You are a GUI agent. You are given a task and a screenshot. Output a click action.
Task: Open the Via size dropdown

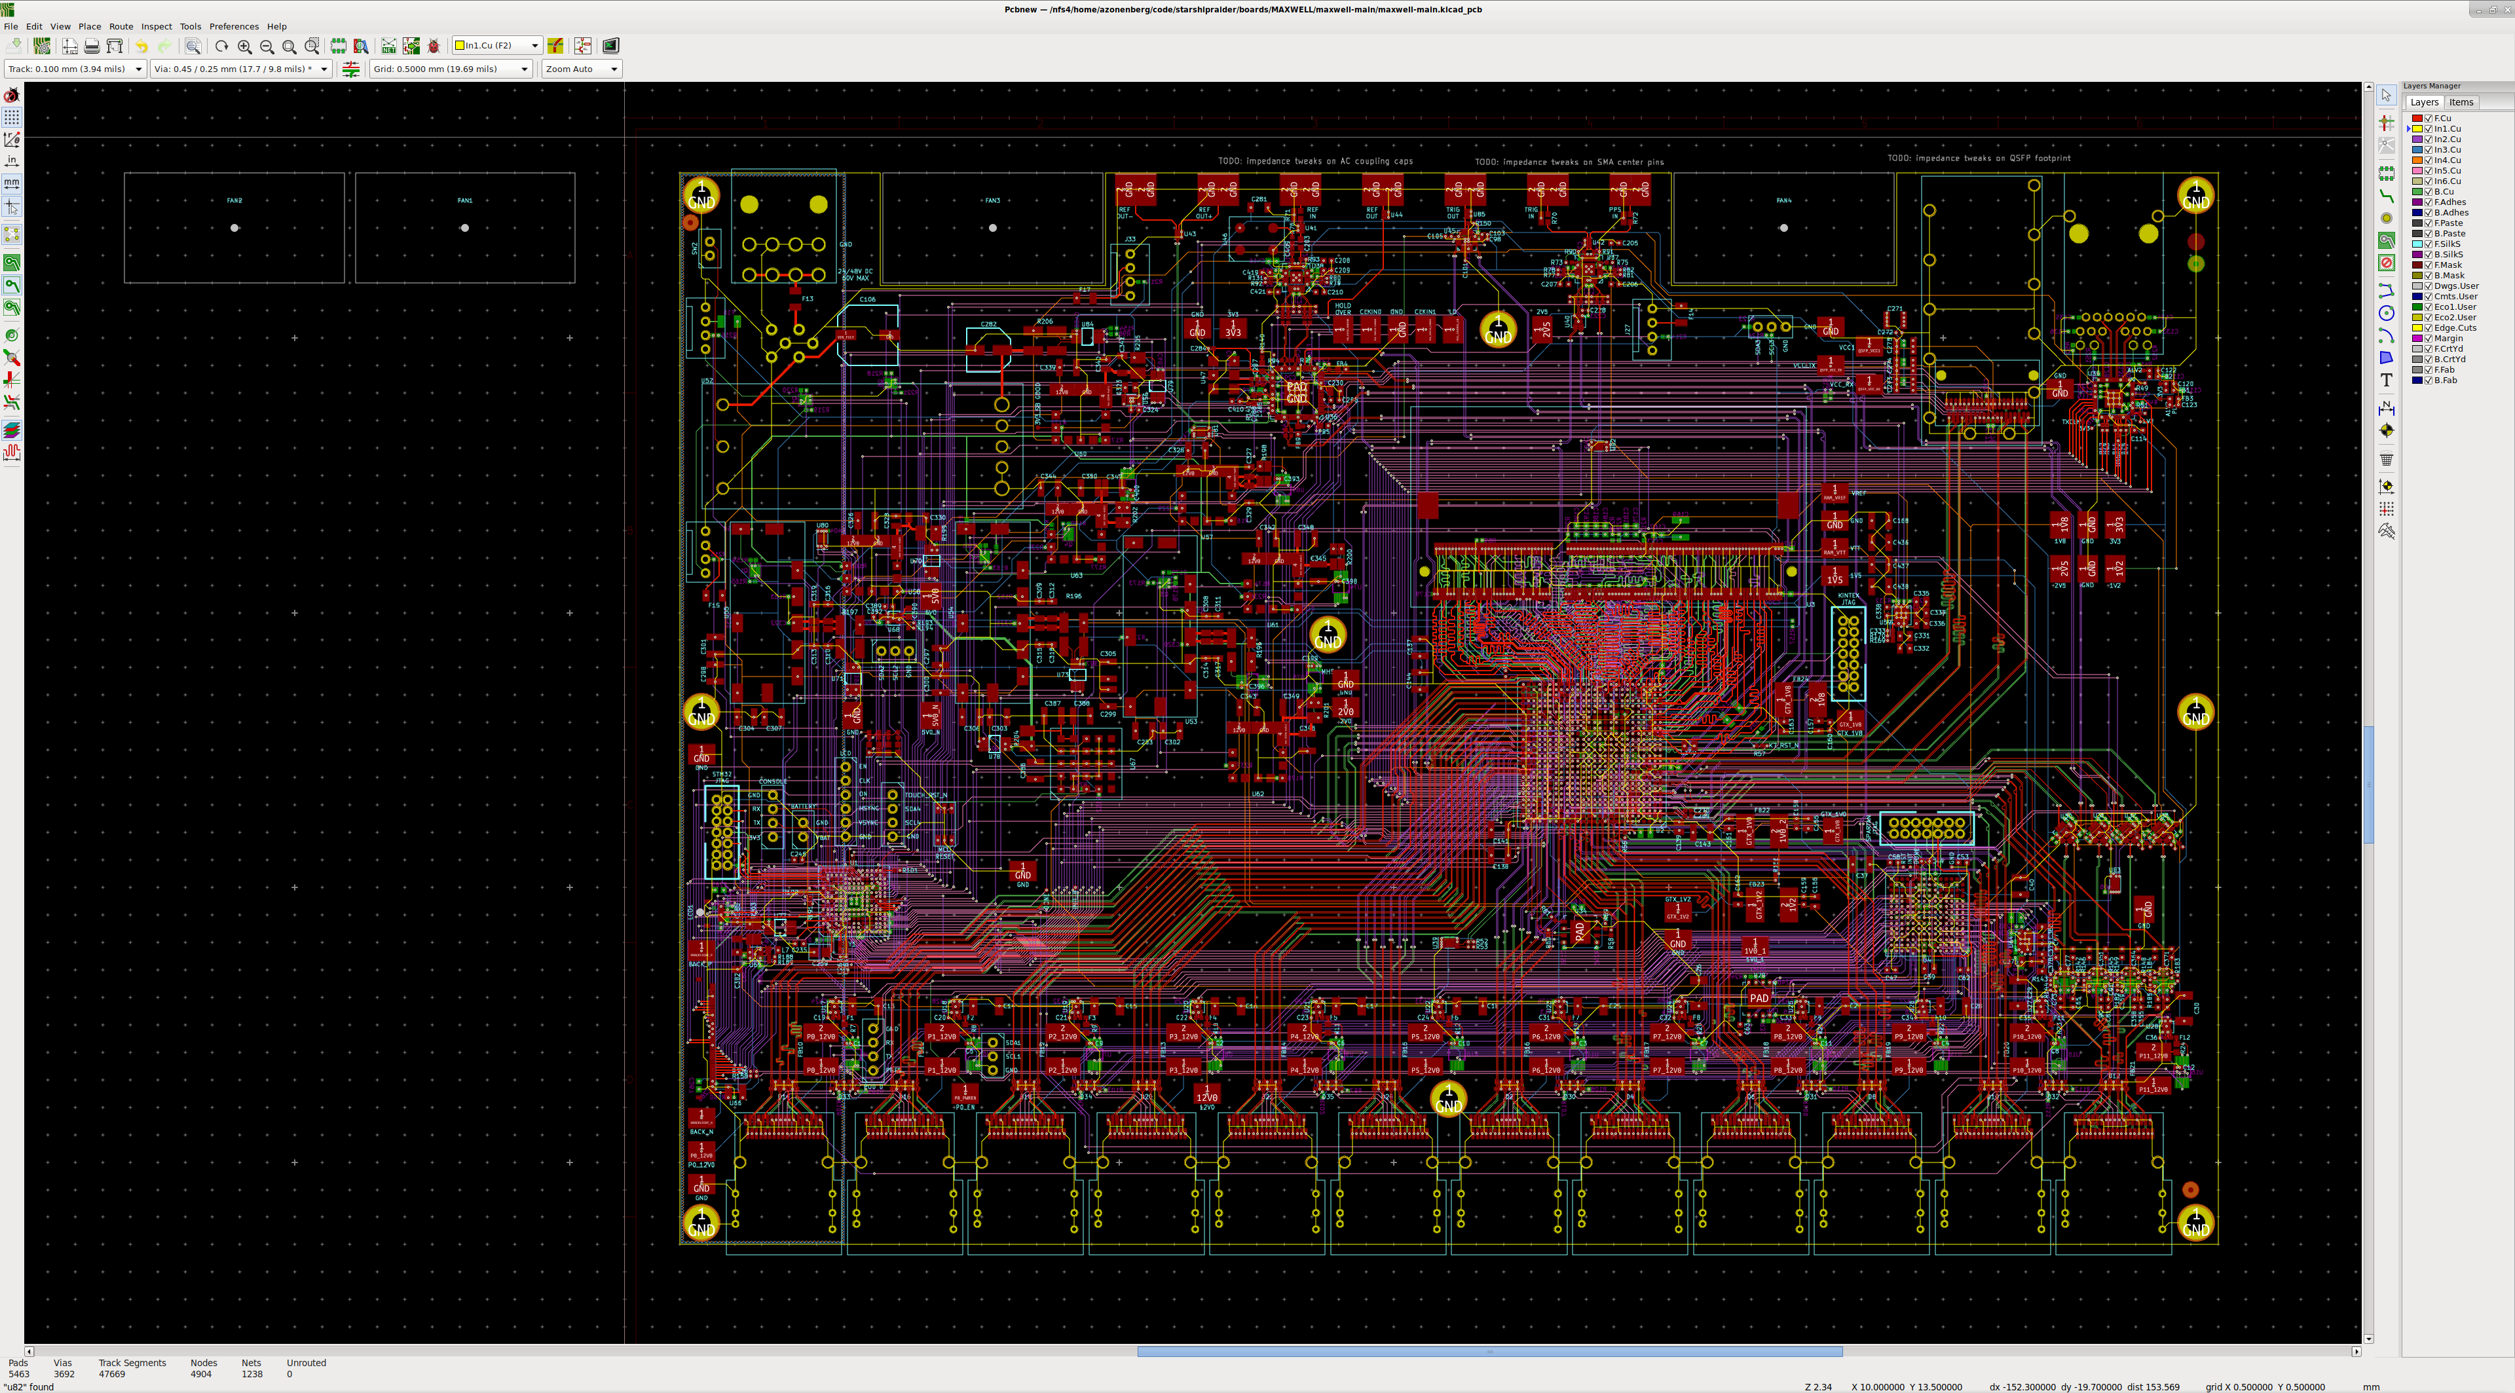click(241, 69)
